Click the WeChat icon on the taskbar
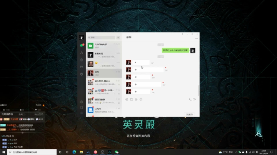Image resolution: width=277 pixels, height=155 pixels. click(x=117, y=152)
